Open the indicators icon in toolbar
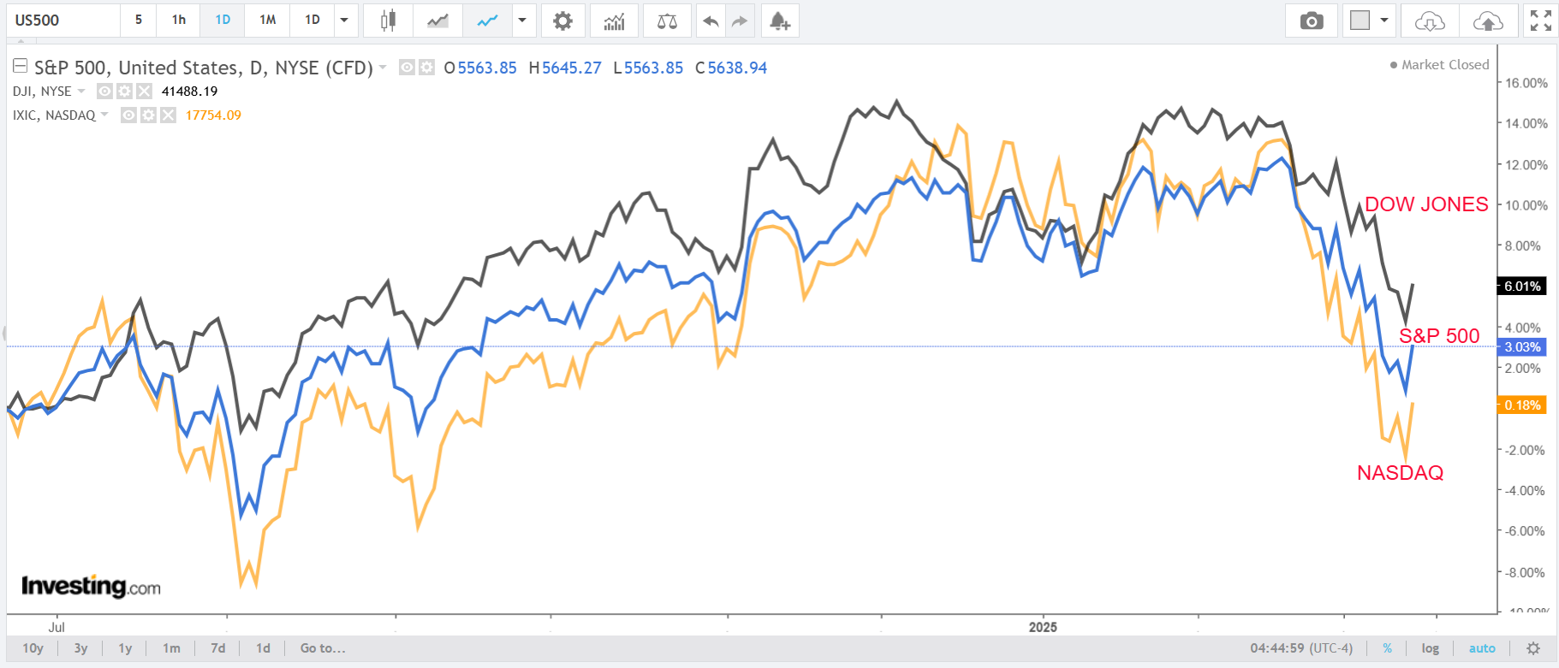Image resolution: width=1559 pixels, height=668 pixels. point(614,21)
